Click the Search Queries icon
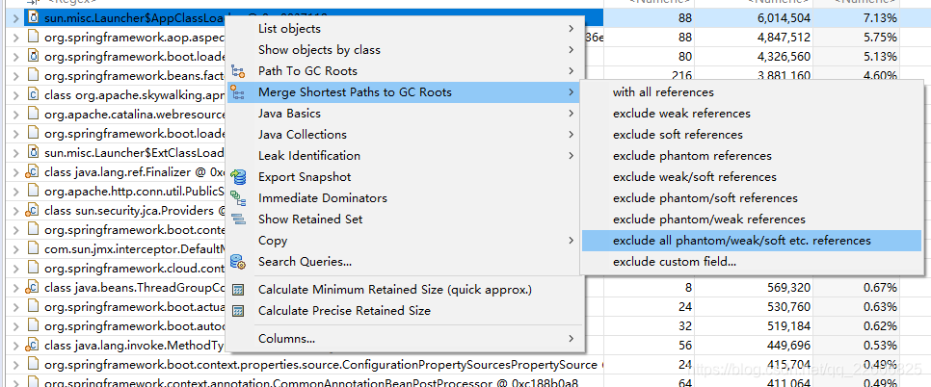 click(x=237, y=262)
